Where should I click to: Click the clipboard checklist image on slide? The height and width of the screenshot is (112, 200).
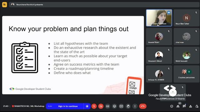point(25,57)
